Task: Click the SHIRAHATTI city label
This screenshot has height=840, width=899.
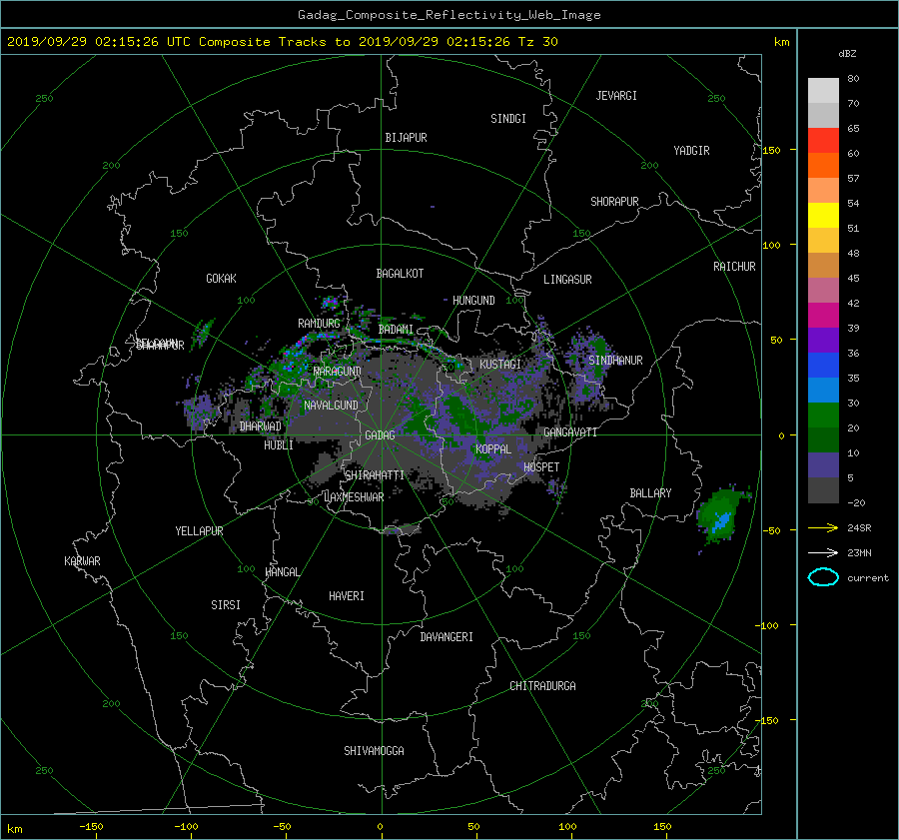Action: 375,475
